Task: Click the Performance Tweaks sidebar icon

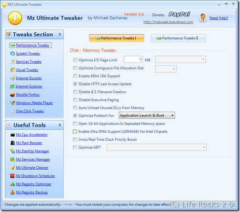Action: point(13,45)
